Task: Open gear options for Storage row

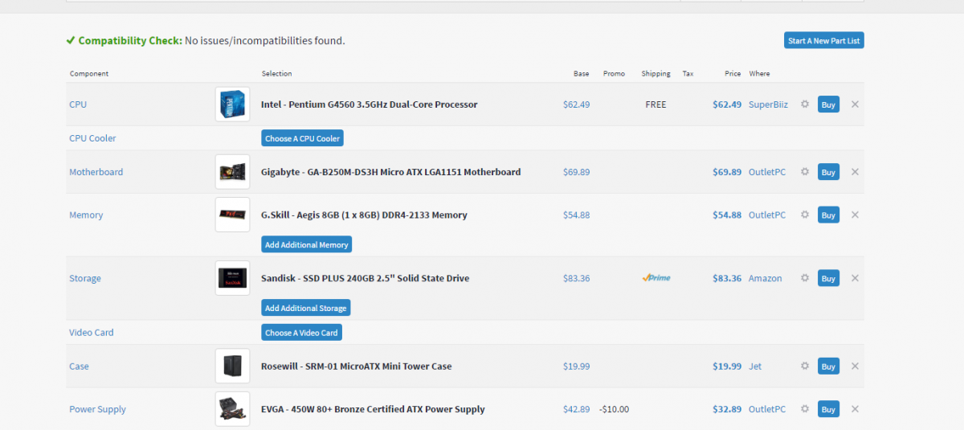Action: (x=805, y=278)
